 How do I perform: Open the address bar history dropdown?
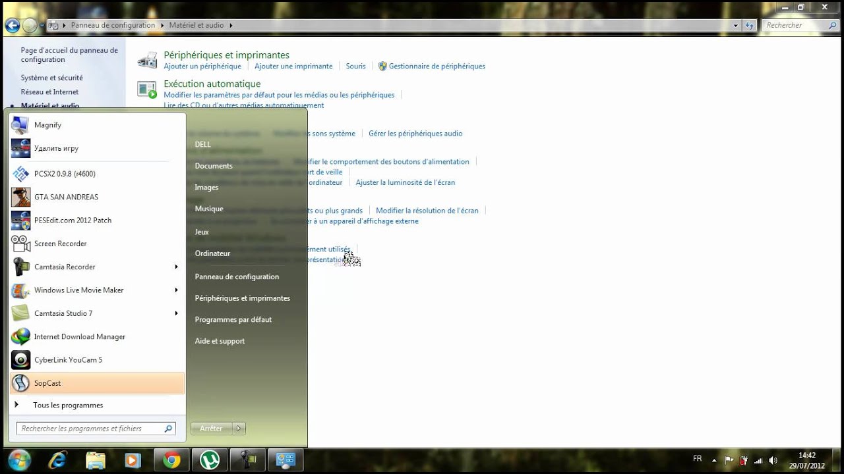pos(736,26)
